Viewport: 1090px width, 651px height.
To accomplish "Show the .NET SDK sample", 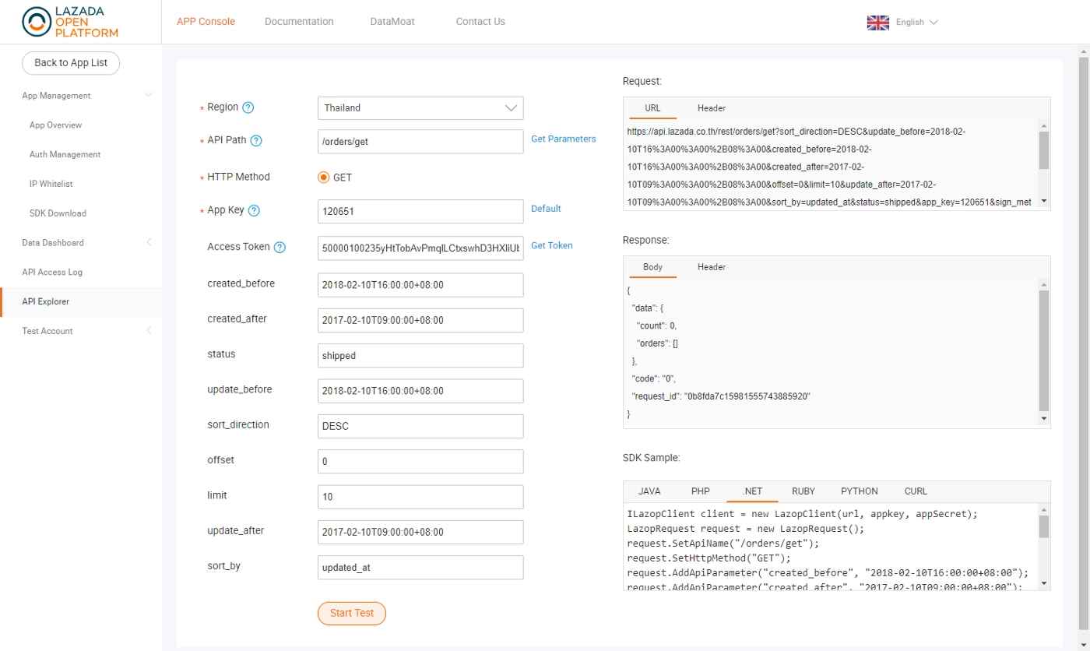I will click(752, 491).
